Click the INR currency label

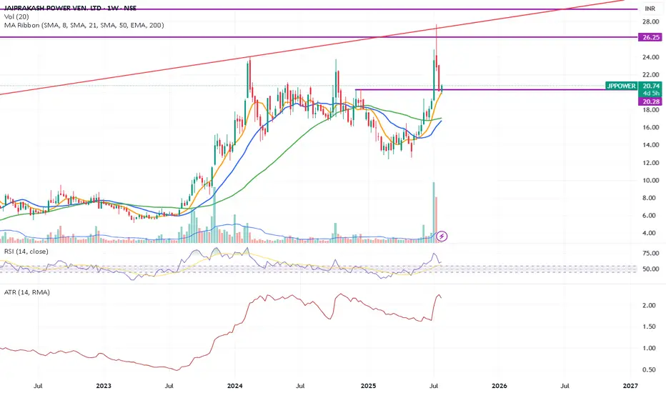click(x=650, y=9)
